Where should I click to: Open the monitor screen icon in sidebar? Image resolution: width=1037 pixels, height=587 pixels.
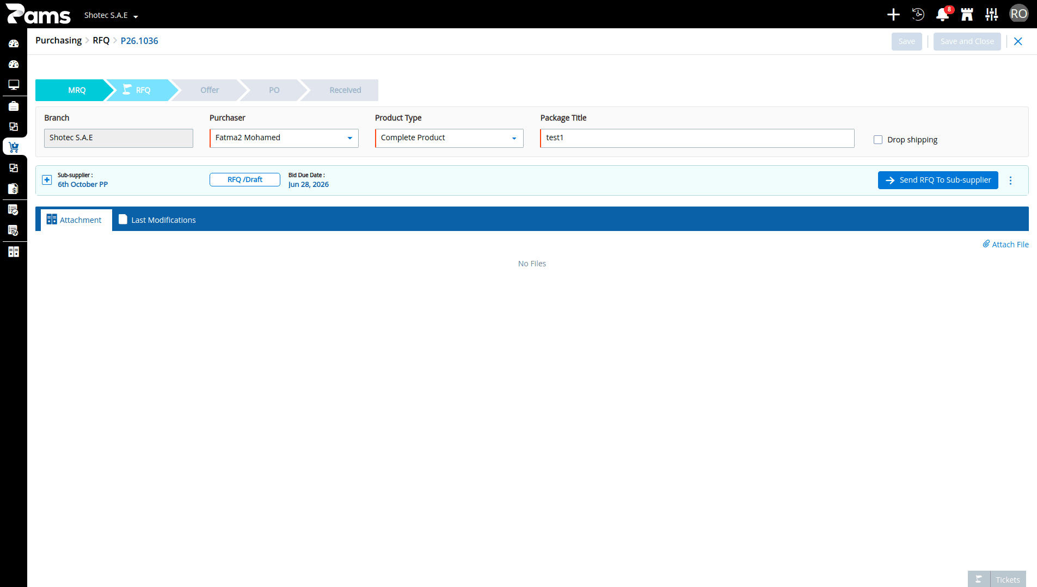[x=14, y=85]
